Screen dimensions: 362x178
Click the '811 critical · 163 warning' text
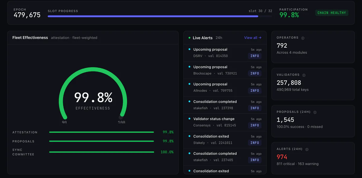pos(297,164)
